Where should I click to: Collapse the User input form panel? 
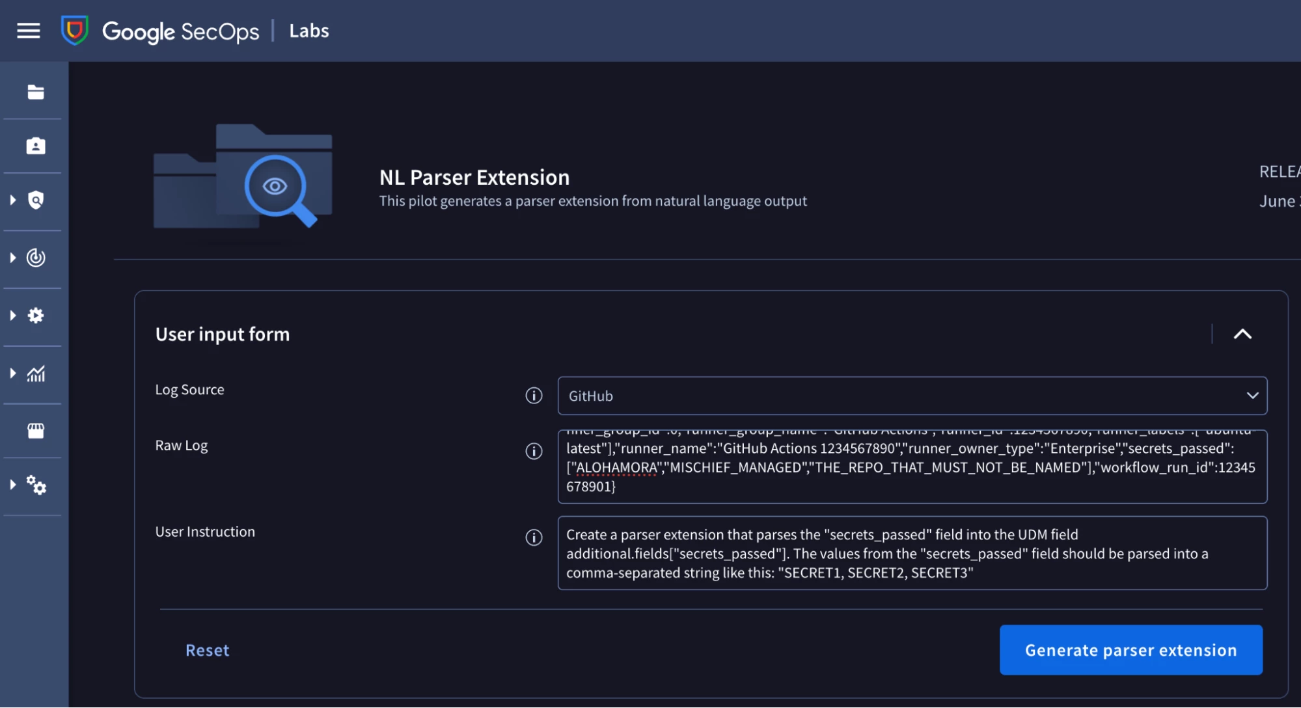pos(1242,334)
